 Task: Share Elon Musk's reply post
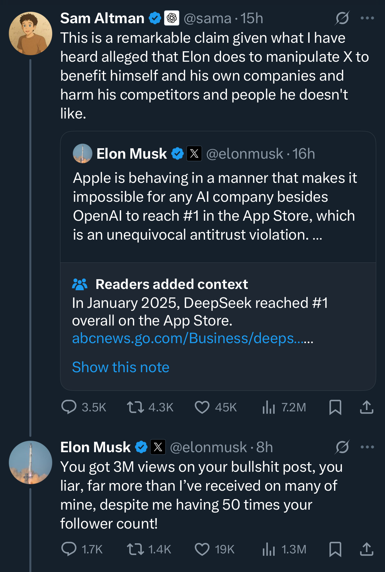366,549
